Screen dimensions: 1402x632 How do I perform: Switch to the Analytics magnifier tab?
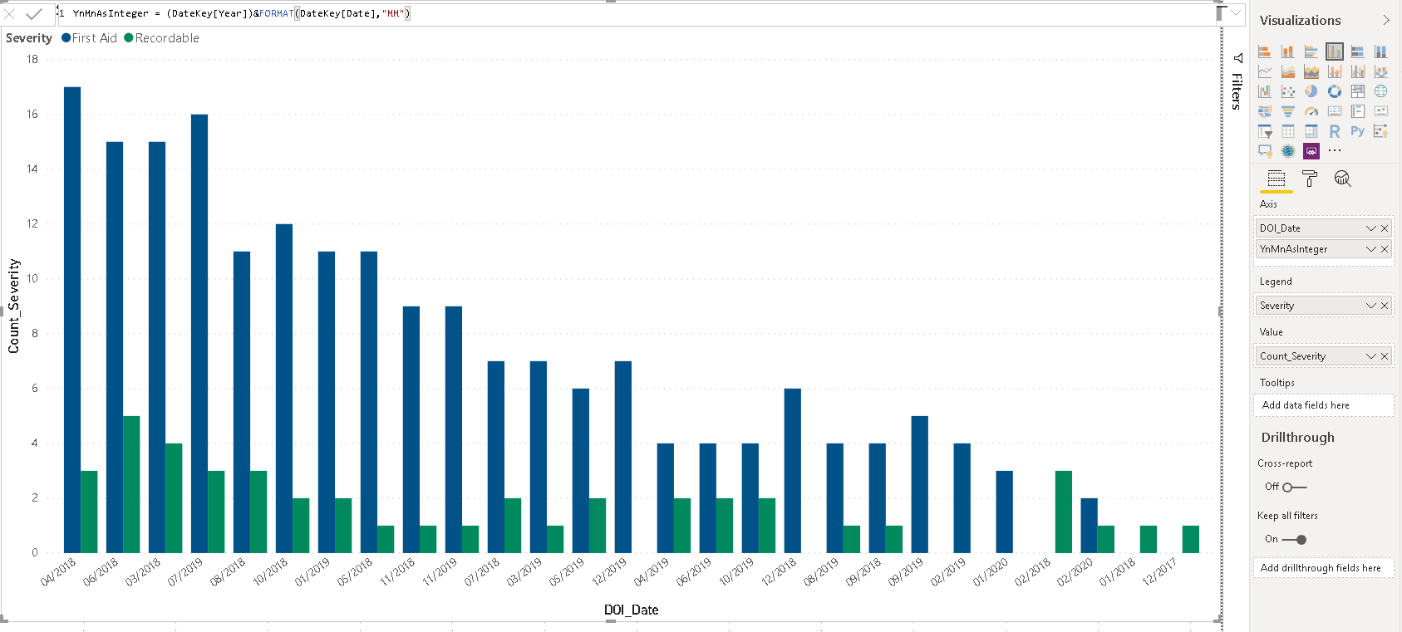(x=1342, y=179)
